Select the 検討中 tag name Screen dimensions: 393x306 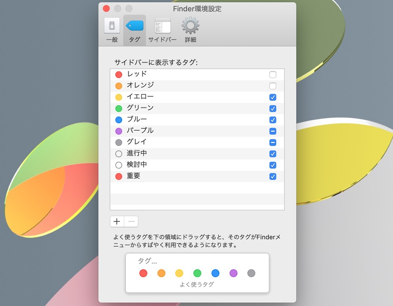pyautogui.click(x=137, y=164)
